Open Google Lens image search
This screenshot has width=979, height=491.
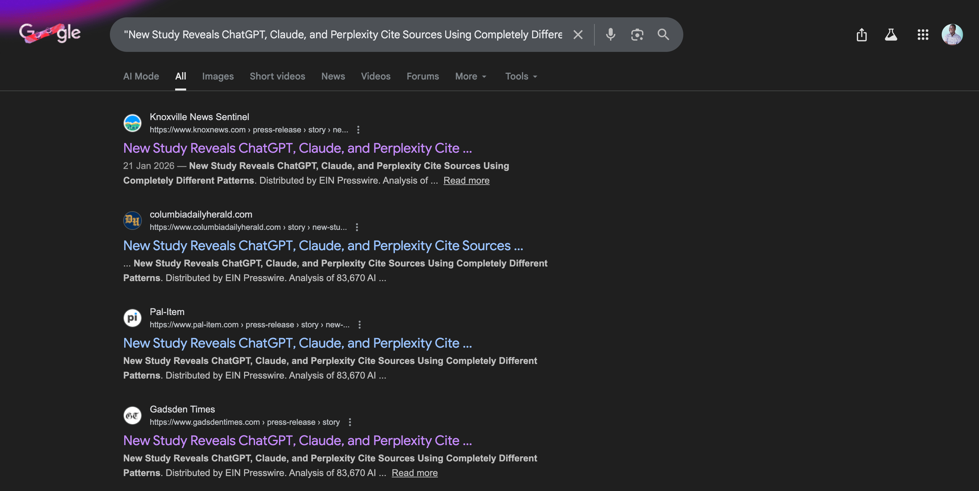pos(637,35)
